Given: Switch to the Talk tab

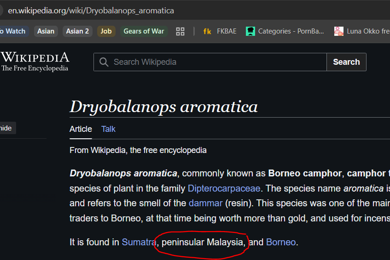Looking at the screenshot, I should click(108, 129).
